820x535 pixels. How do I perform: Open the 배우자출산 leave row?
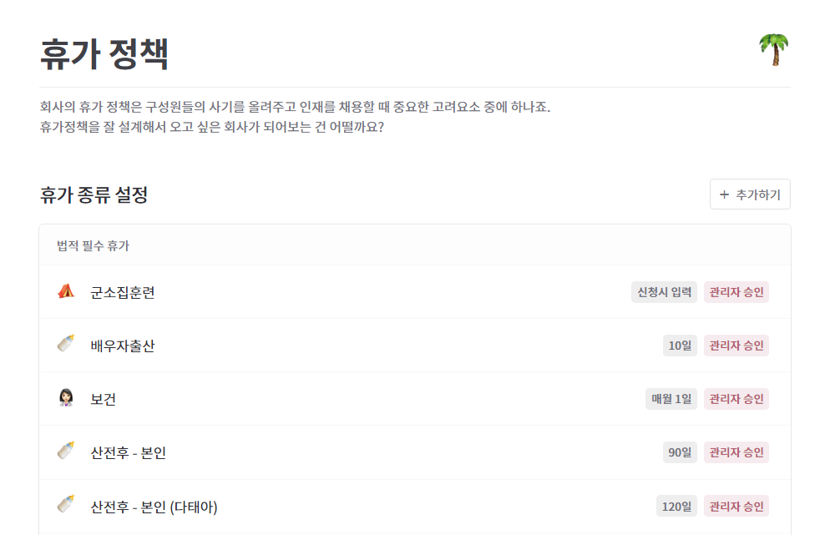pyautogui.click(x=415, y=346)
